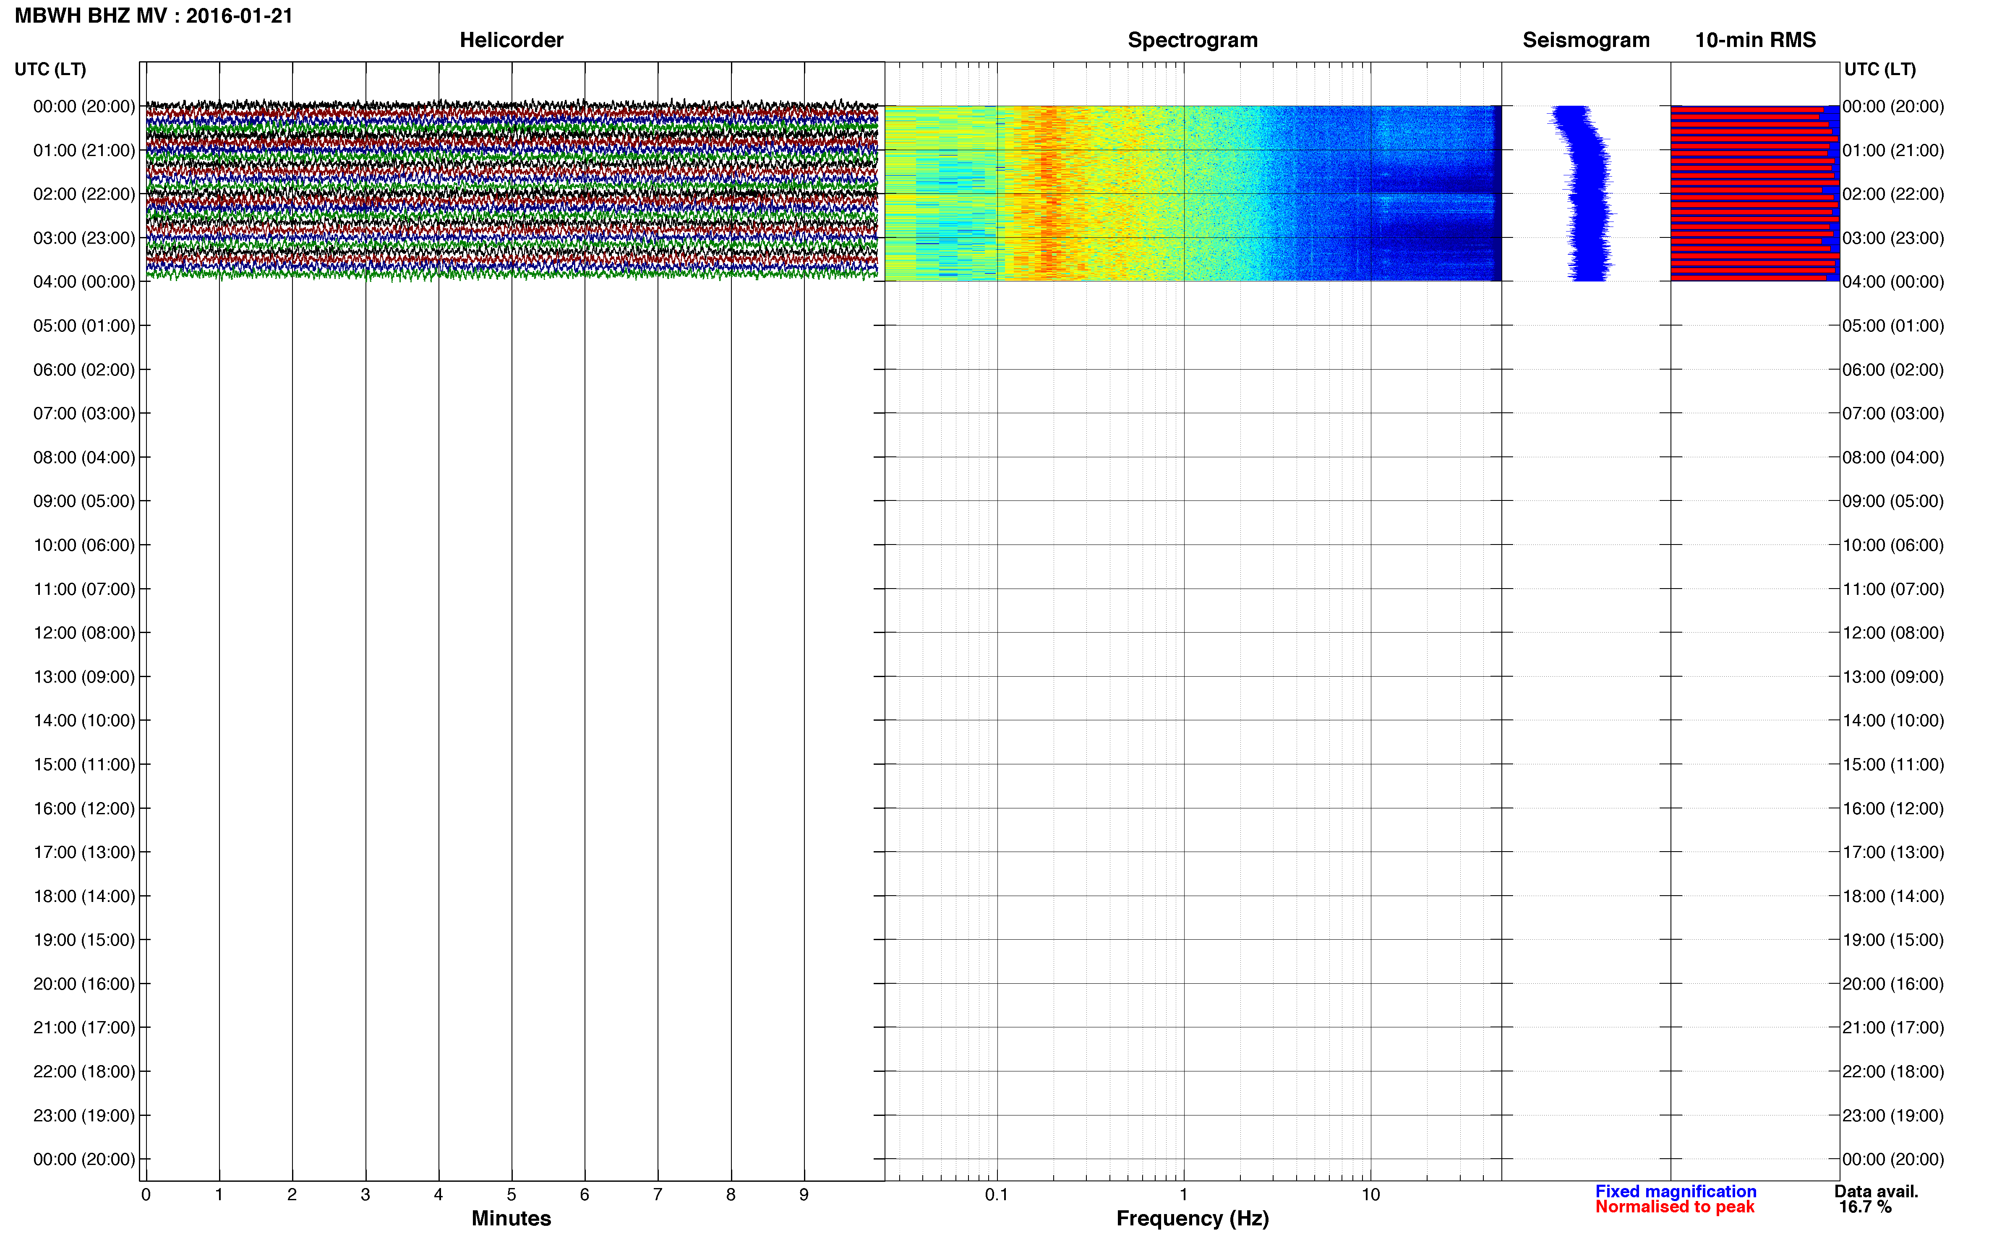This screenshot has height=1243, width=1989.
Task: Click the right-side 23:00 (19:00) label
Action: point(1893,1115)
